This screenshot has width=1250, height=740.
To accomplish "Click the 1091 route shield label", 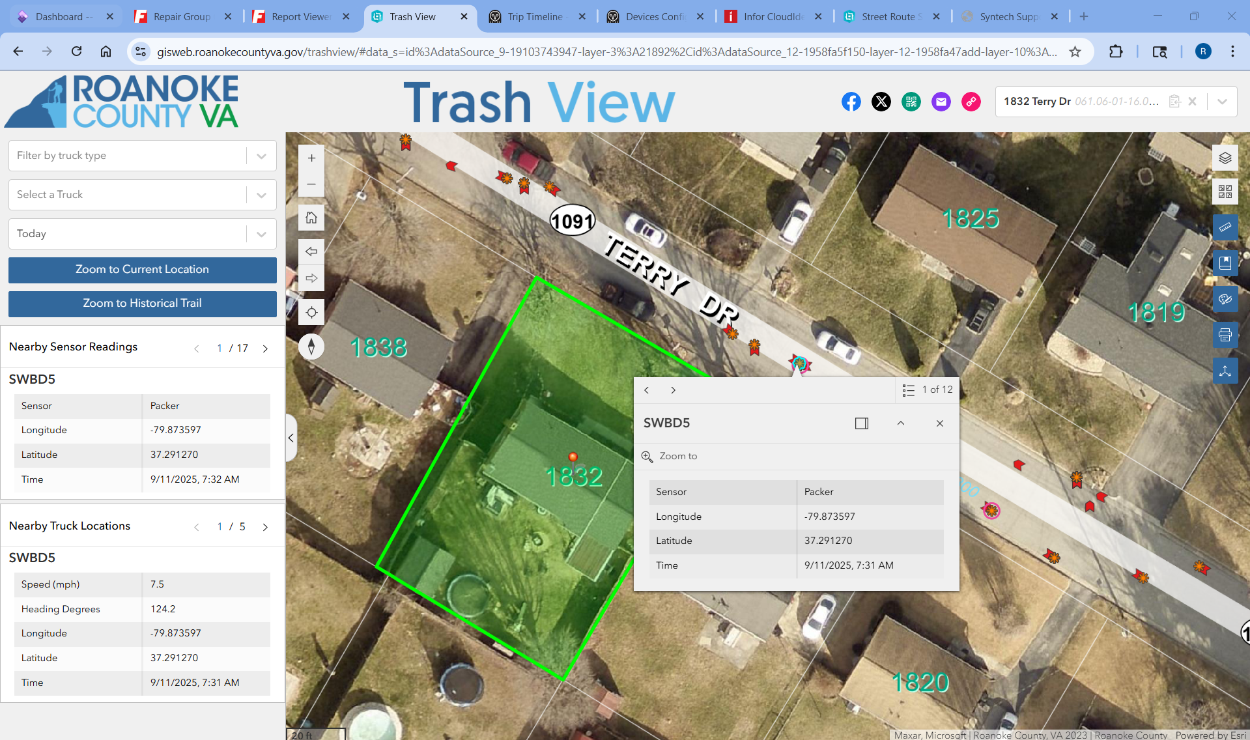I will [573, 221].
